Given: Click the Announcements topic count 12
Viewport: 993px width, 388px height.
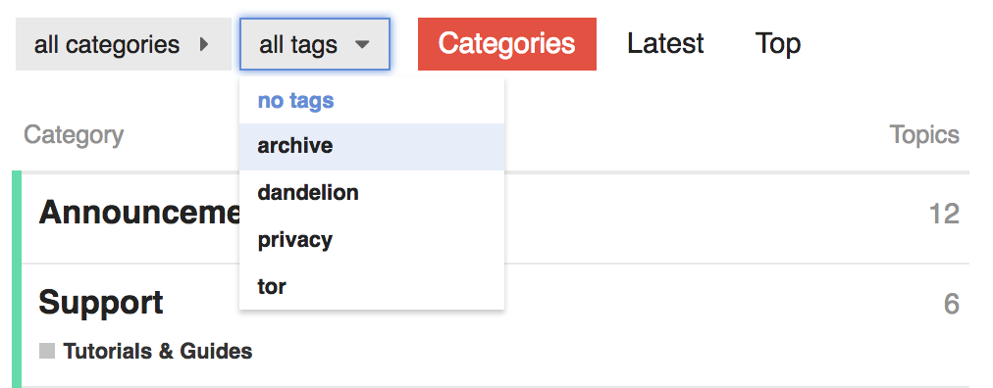Looking at the screenshot, I should (944, 215).
